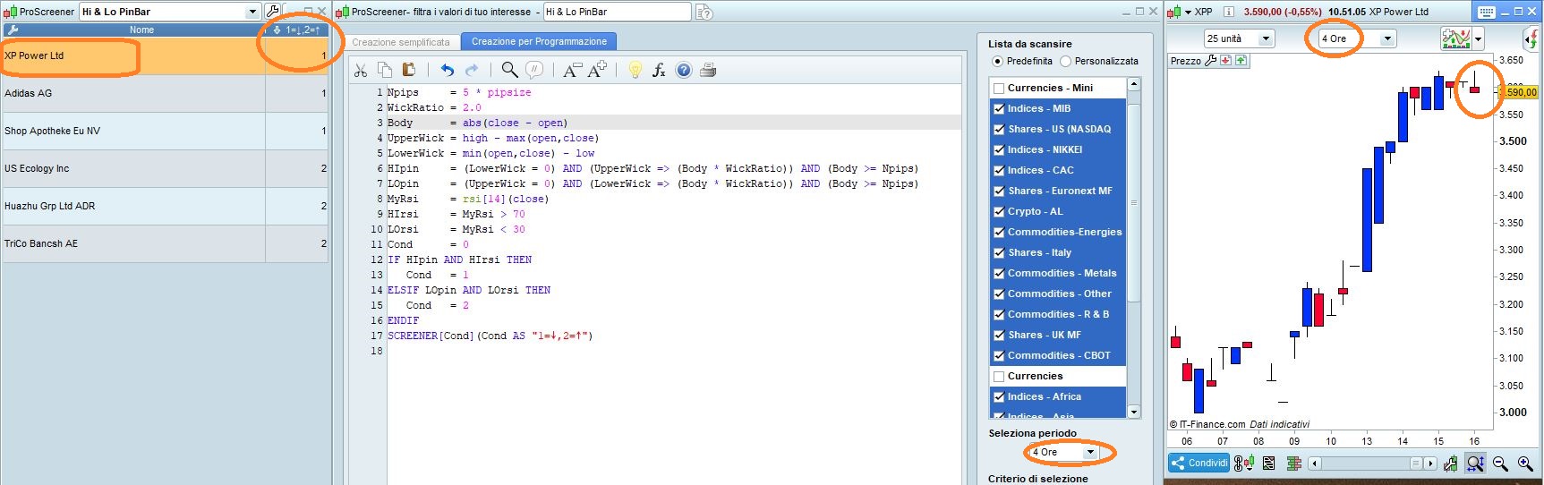This screenshot has height=485, width=1544.
Task: Click the blue undo arrow icon
Action: pos(447,70)
